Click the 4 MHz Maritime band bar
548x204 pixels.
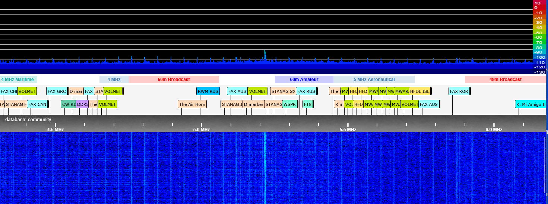pyautogui.click(x=19, y=80)
